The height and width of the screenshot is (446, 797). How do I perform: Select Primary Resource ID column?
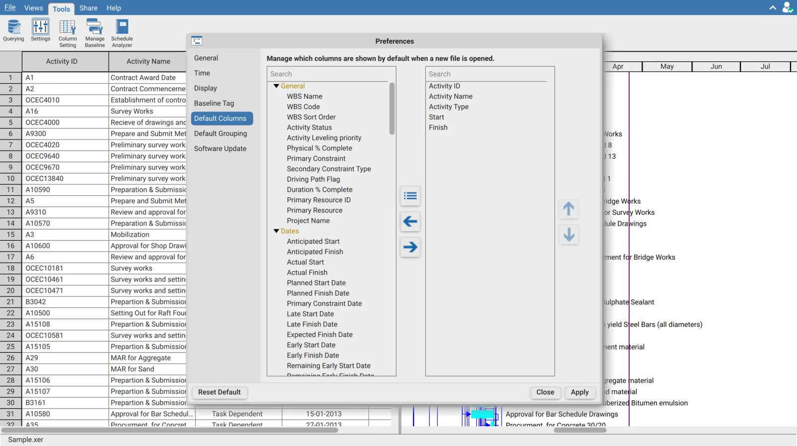pos(319,200)
